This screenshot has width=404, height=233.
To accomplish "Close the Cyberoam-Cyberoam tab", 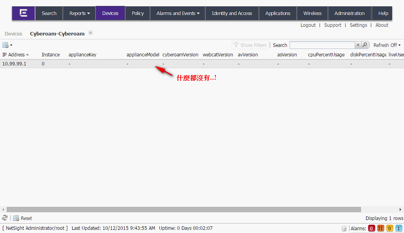I will pyautogui.click(x=90, y=32).
